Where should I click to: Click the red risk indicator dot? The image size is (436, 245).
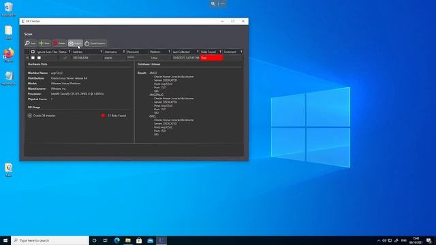point(103,115)
